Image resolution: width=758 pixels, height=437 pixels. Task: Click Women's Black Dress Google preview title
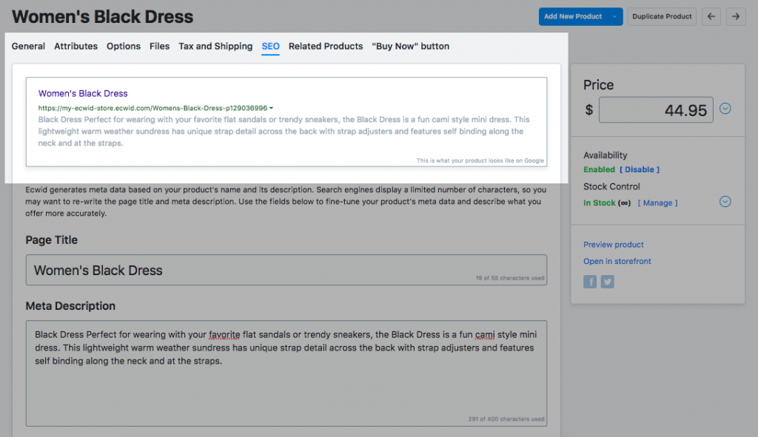pyautogui.click(x=83, y=94)
